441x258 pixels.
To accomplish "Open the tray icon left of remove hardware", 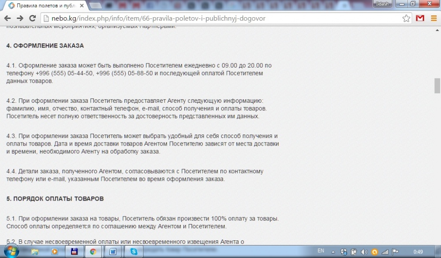I will coord(344,252).
